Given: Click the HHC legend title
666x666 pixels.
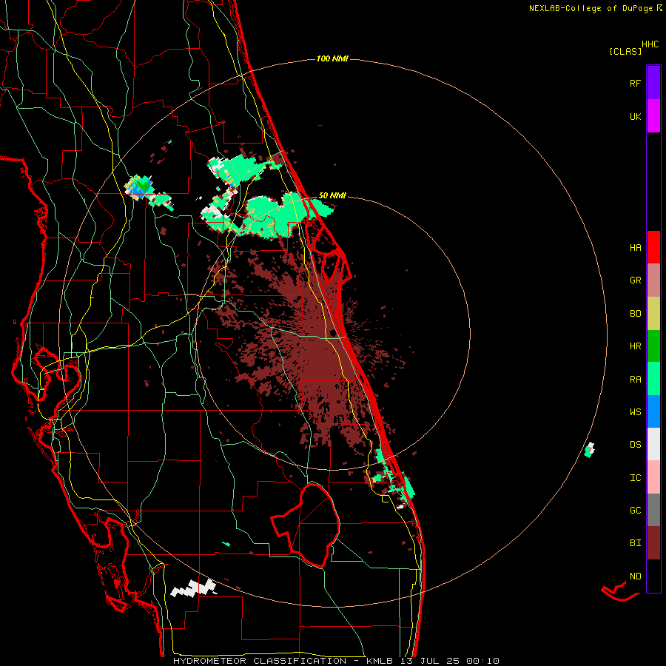Looking at the screenshot, I should 650,44.
